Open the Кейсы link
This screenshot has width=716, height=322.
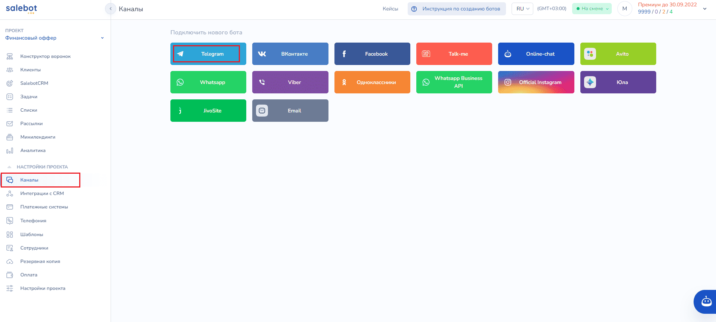click(x=391, y=9)
